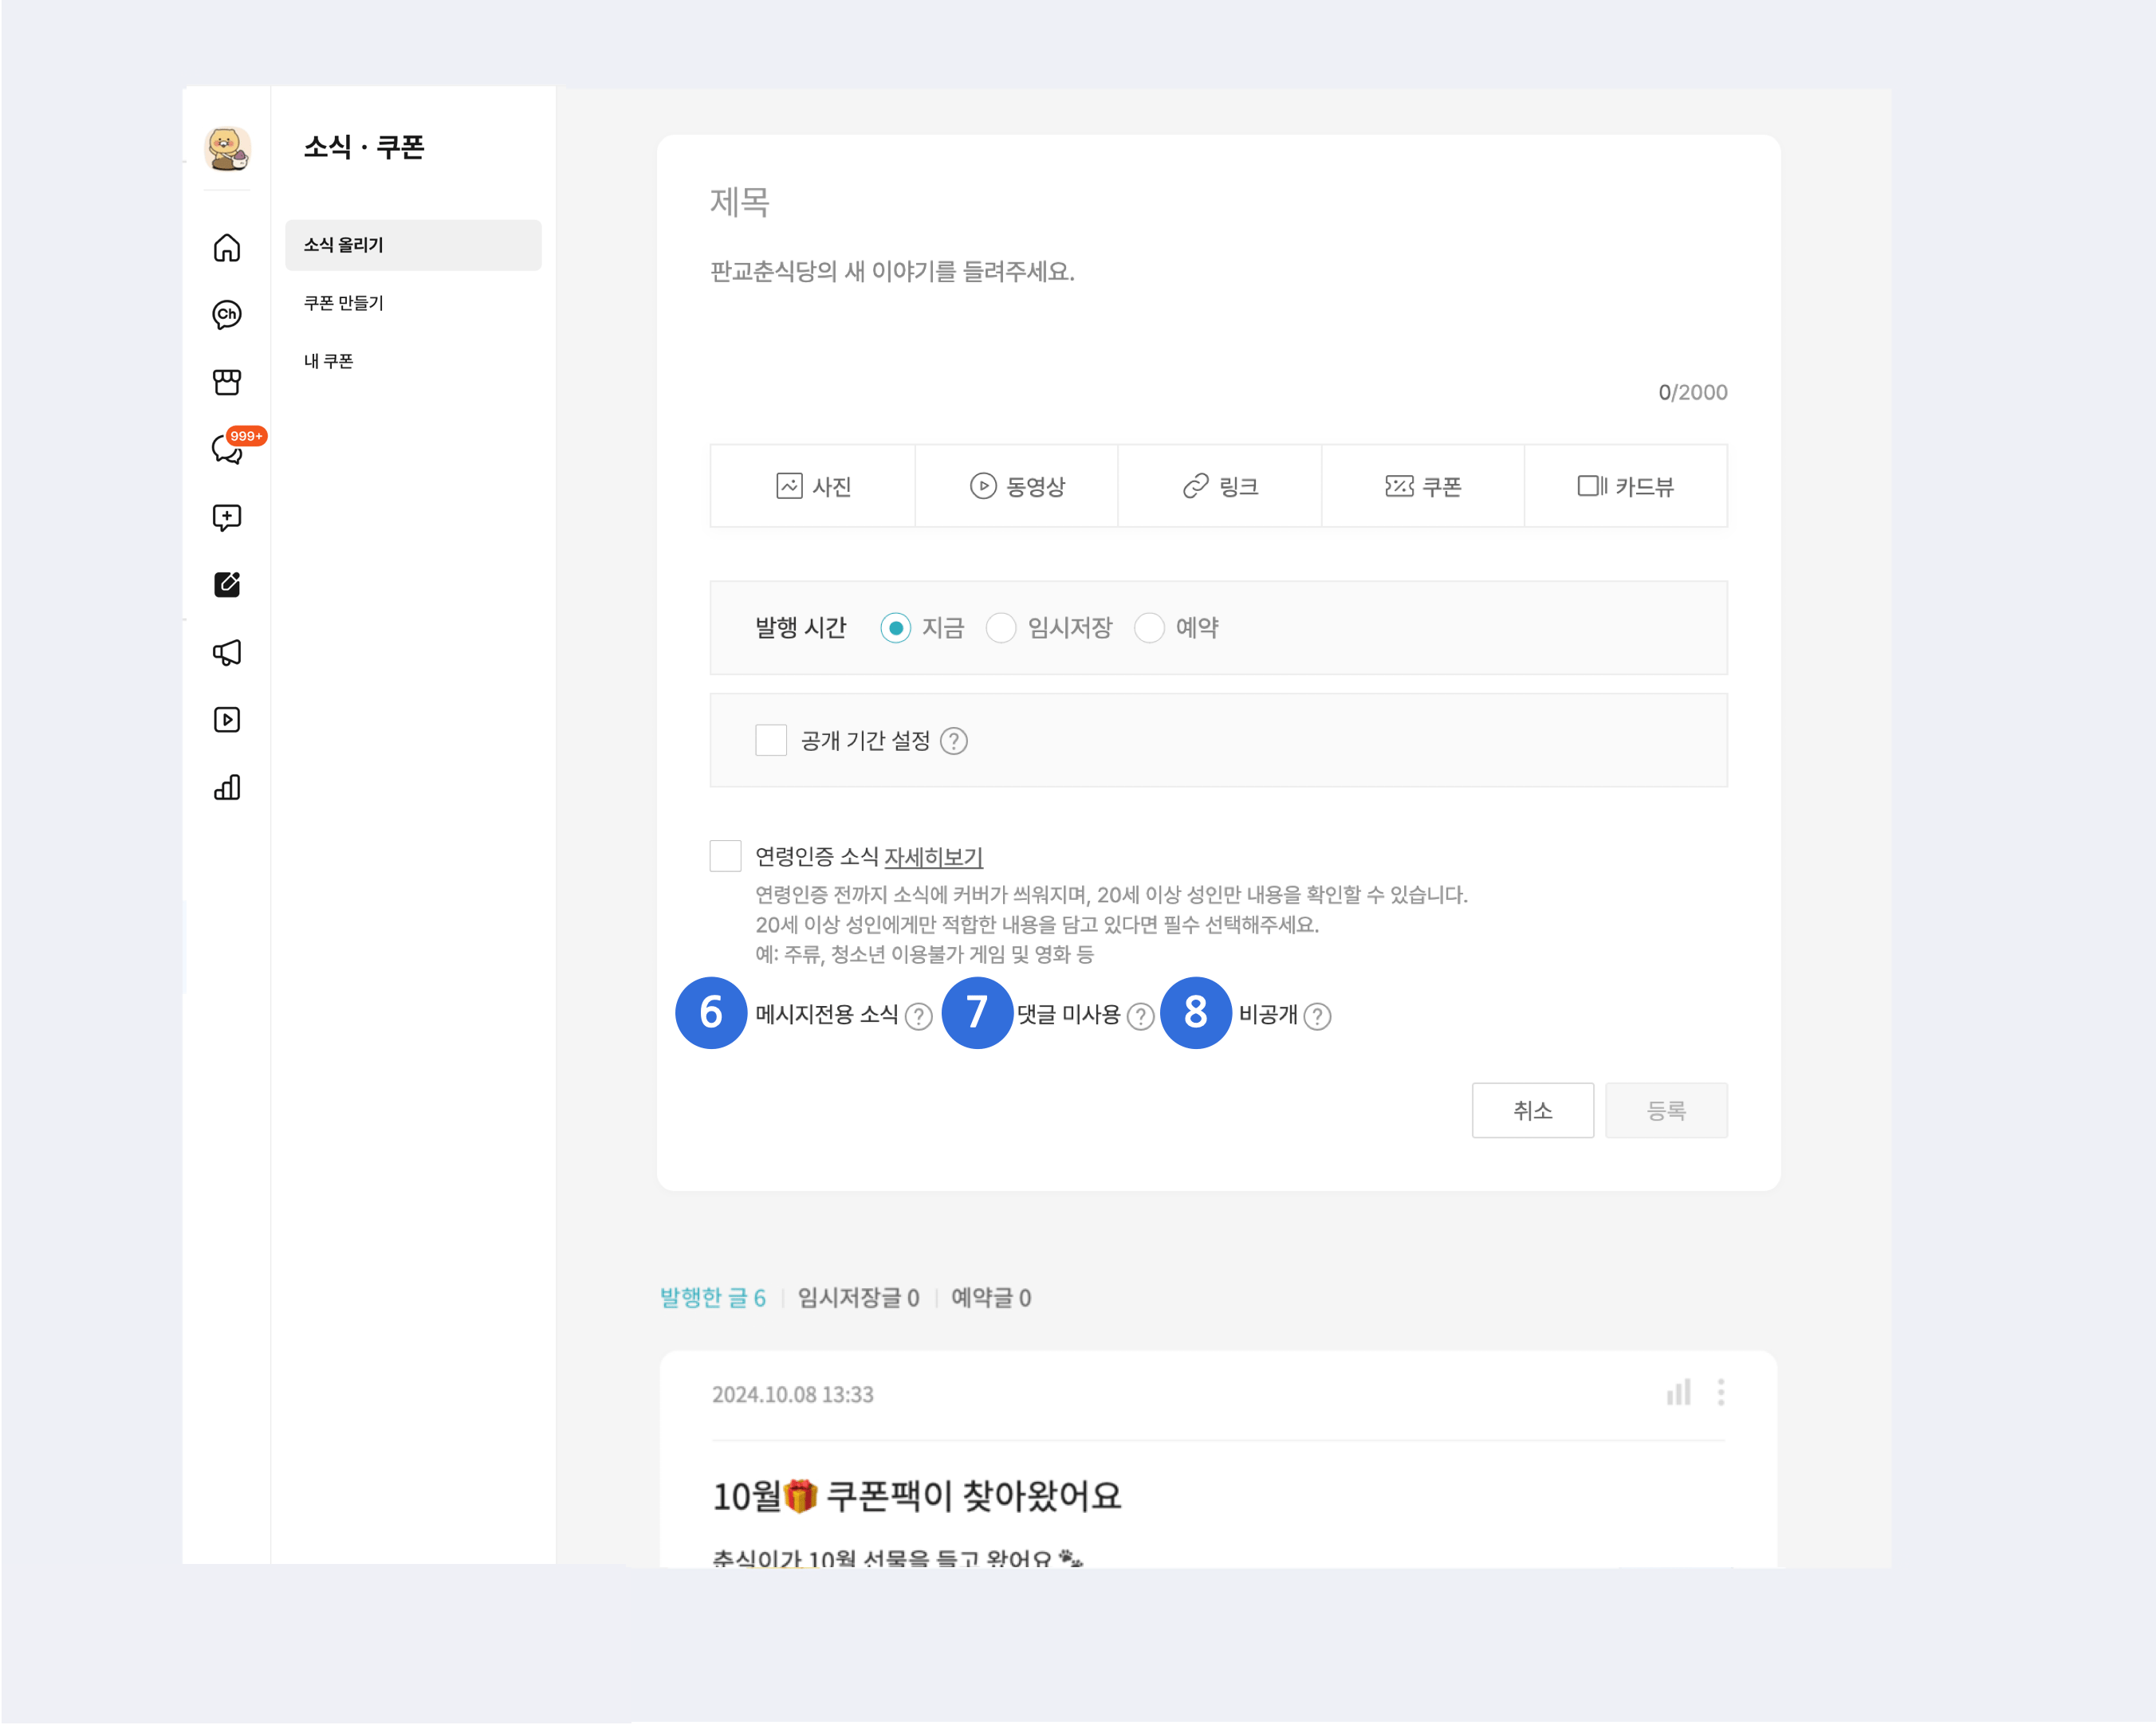
Task: Open the store icon in sidebar
Action: (x=227, y=382)
